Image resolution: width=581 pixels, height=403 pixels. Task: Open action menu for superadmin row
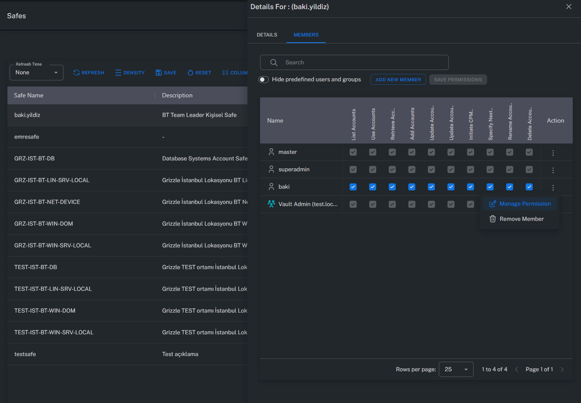tap(553, 170)
